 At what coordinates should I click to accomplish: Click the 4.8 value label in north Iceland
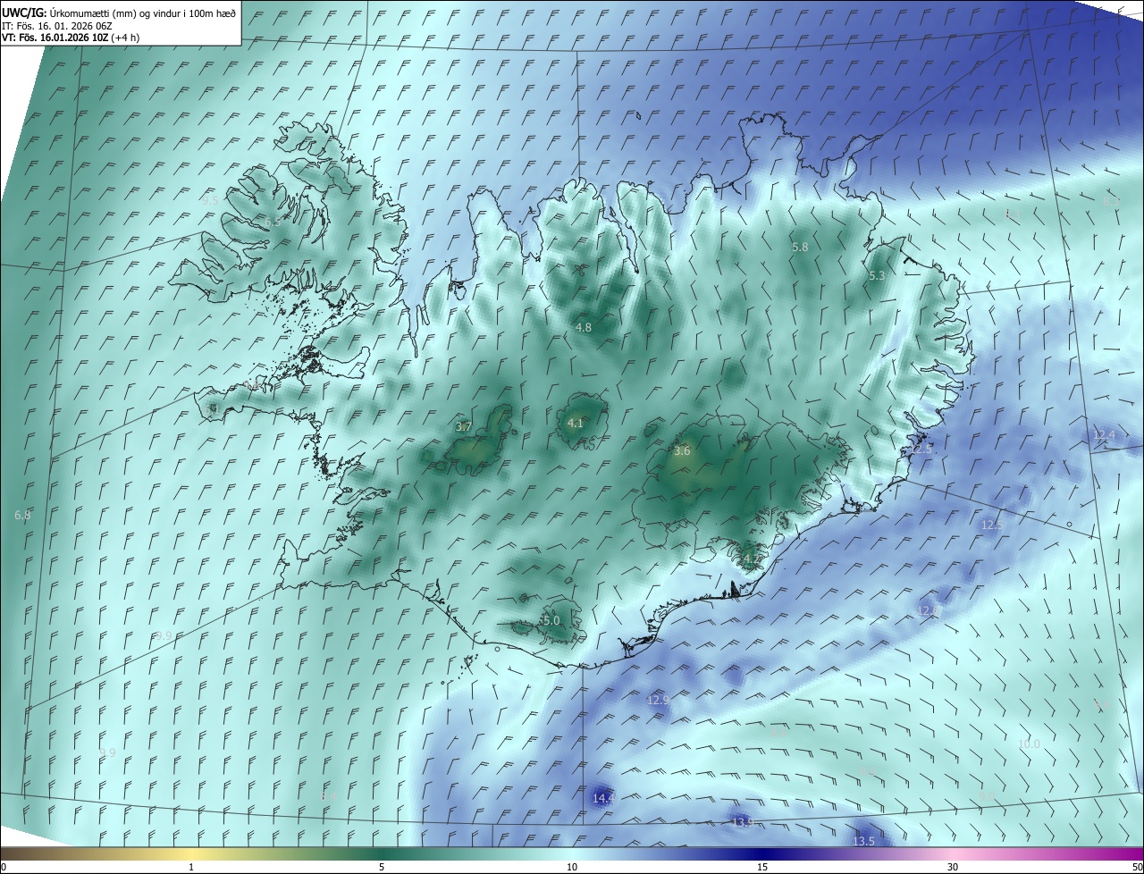click(583, 328)
